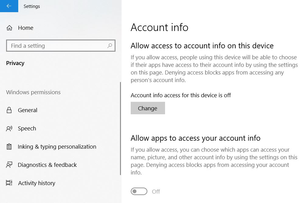
Task: Open the Activity history text entry
Action: [36, 183]
